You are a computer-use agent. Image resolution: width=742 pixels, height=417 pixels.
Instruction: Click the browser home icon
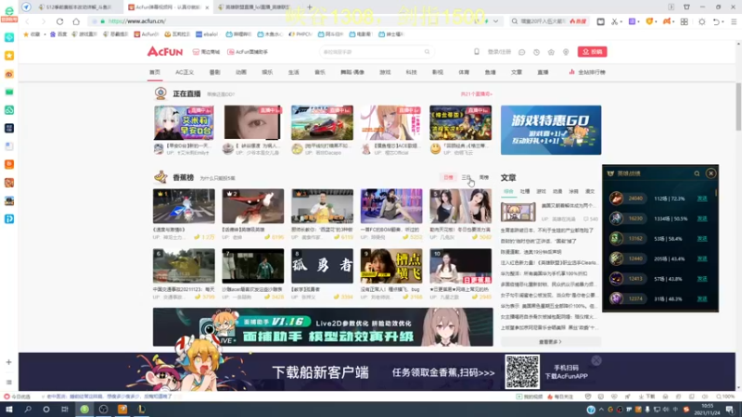(76, 21)
